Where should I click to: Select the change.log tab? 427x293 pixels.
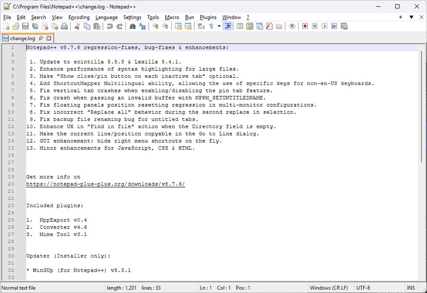coord(23,38)
